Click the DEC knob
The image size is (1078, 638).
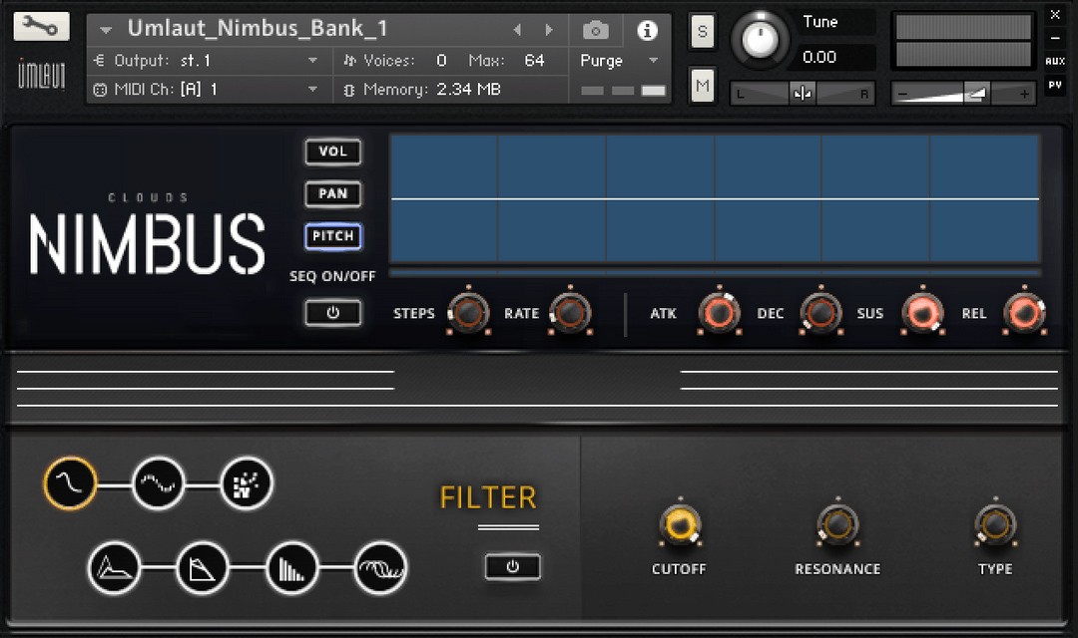pyautogui.click(x=820, y=312)
